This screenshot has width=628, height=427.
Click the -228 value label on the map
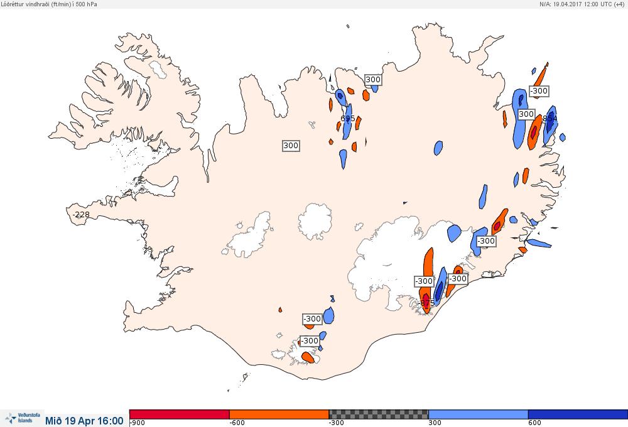(x=81, y=215)
